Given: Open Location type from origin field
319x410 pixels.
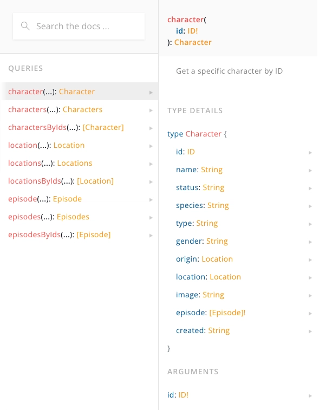Looking at the screenshot, I should click(x=217, y=259).
